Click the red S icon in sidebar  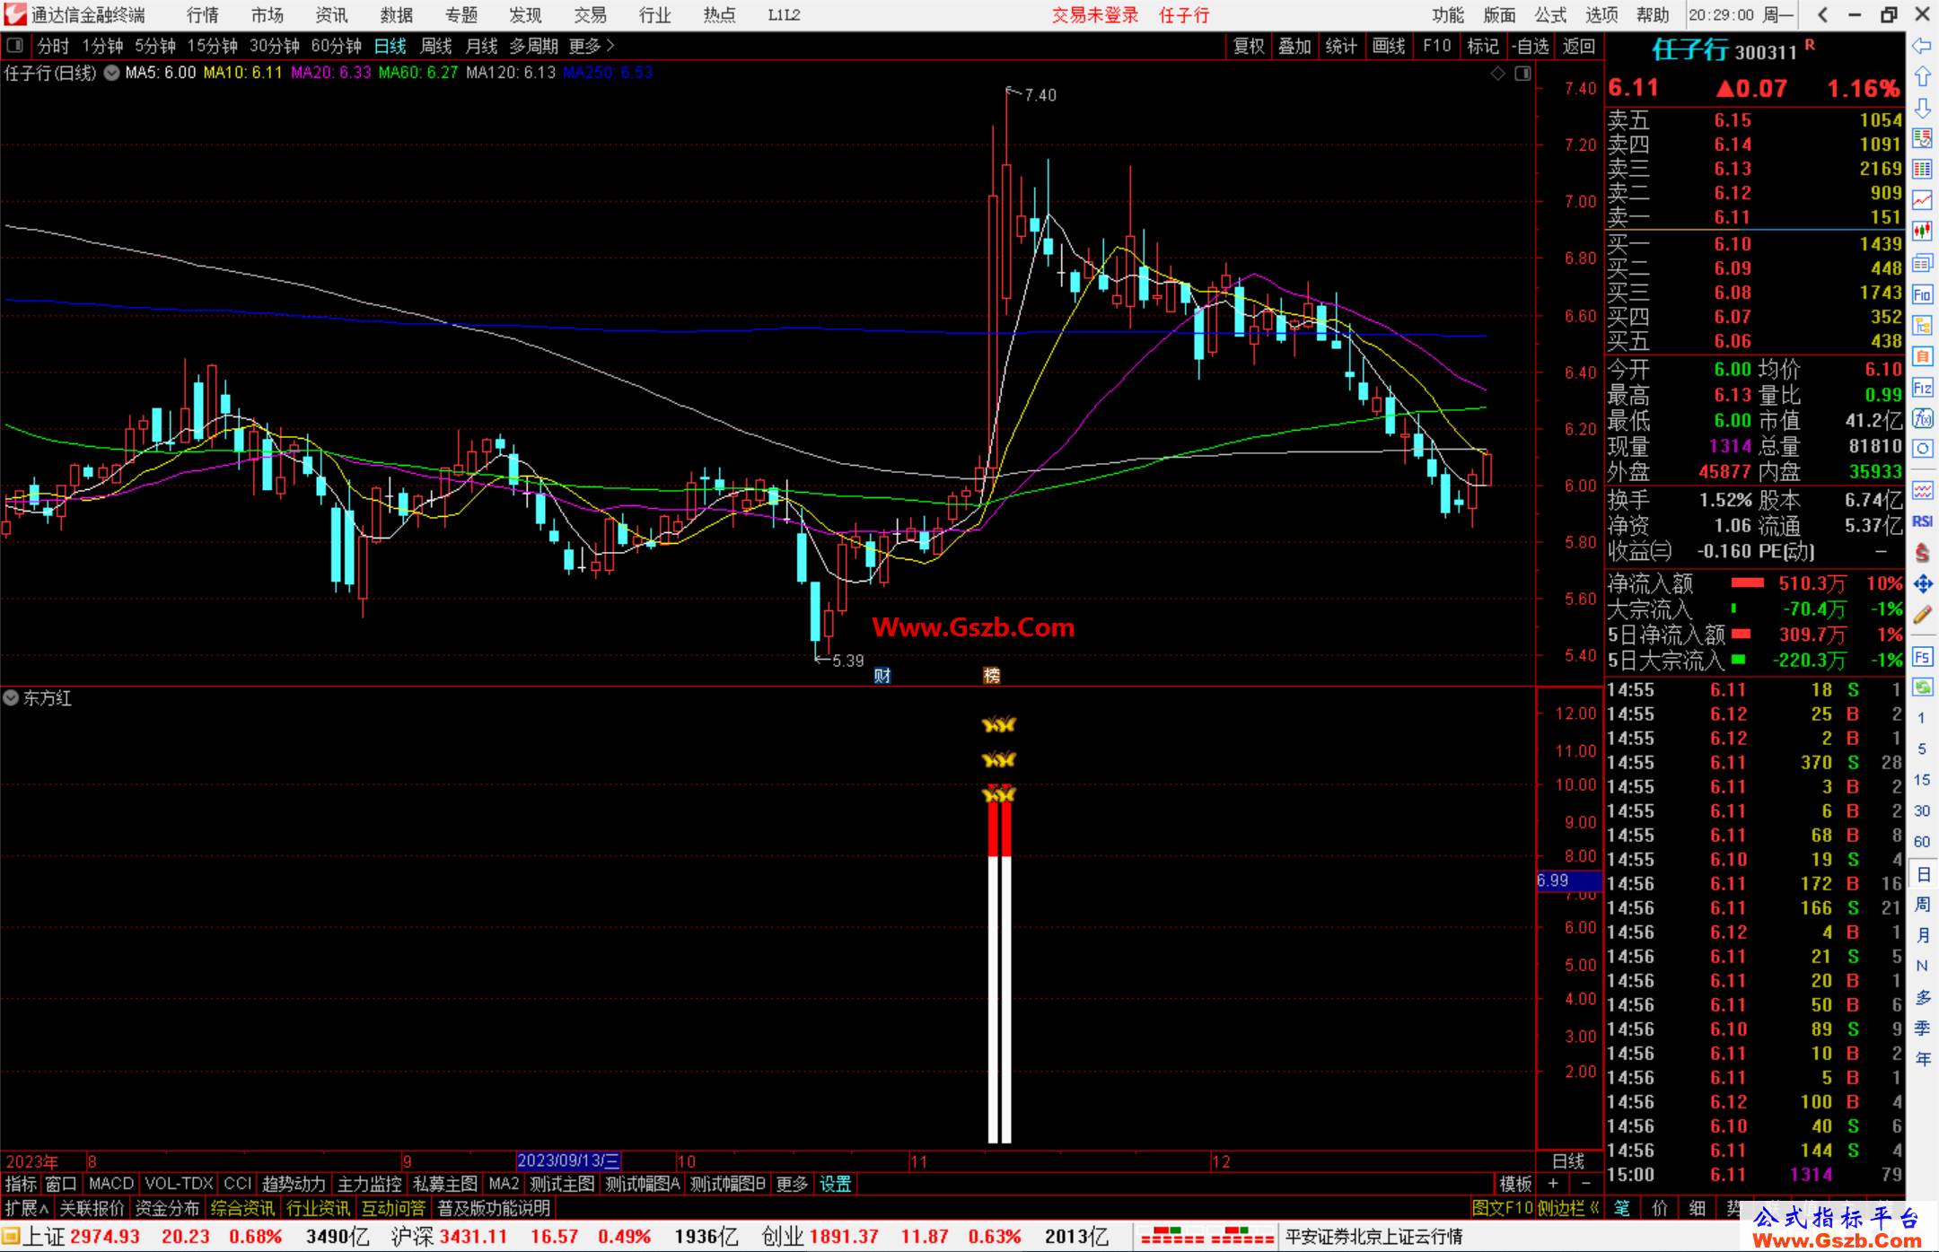tap(1922, 552)
